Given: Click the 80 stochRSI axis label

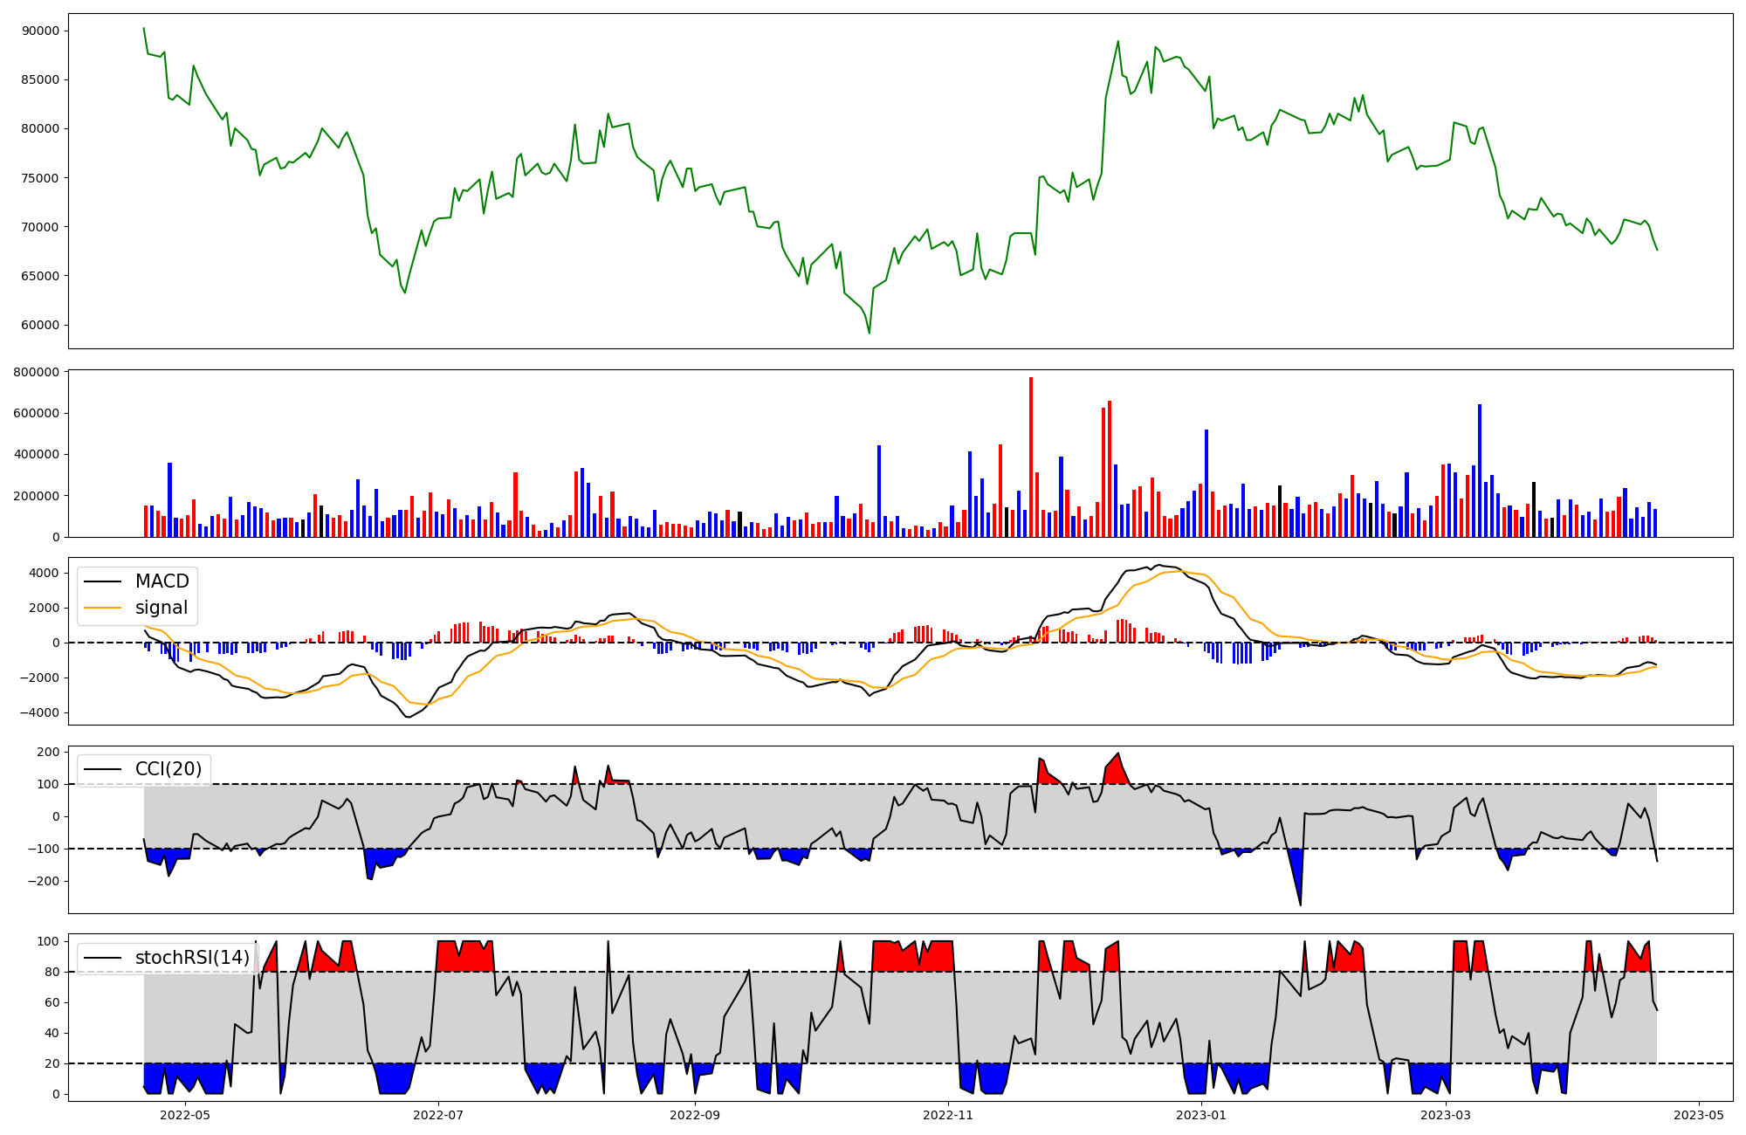Looking at the screenshot, I should [53, 972].
